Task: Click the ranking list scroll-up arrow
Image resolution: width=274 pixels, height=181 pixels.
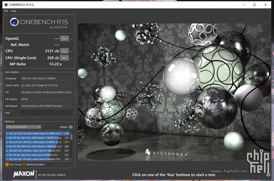Action: coord(71,133)
